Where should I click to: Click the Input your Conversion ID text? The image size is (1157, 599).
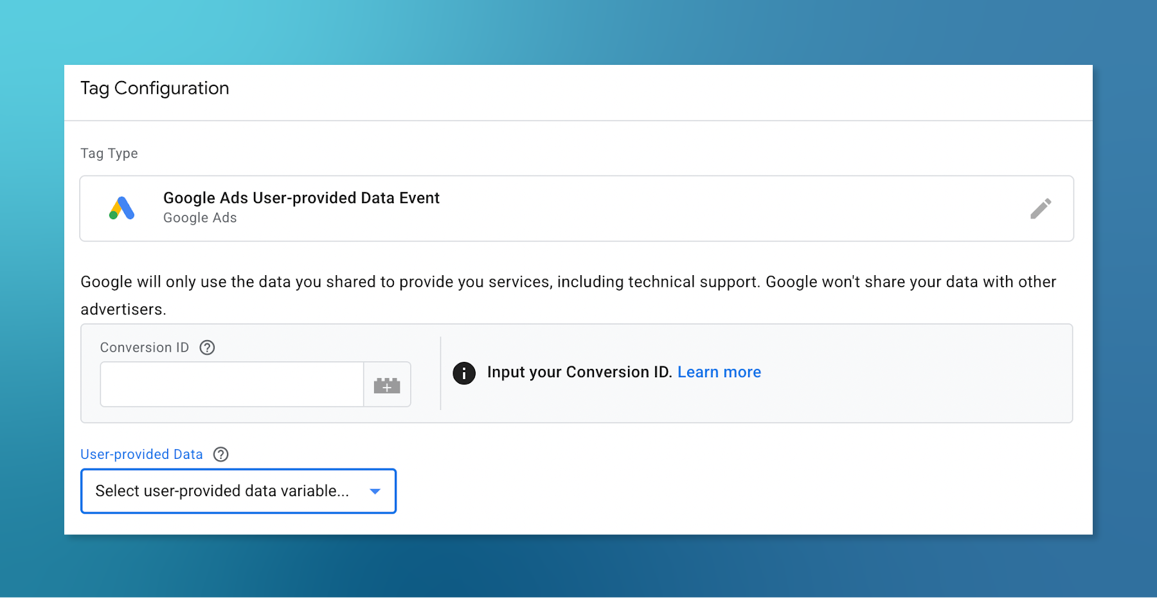[x=580, y=372]
